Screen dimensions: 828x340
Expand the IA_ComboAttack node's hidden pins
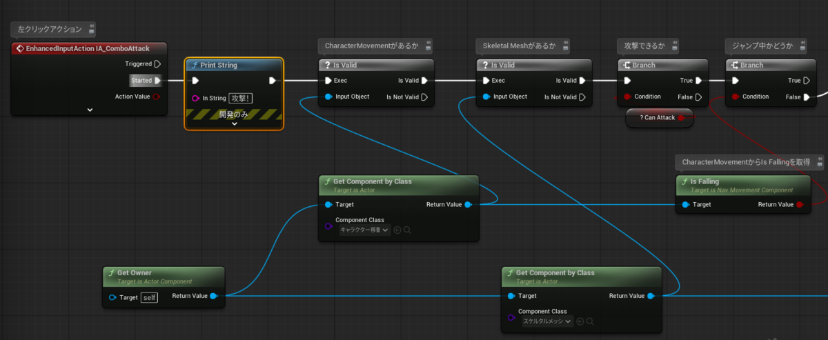pyautogui.click(x=90, y=110)
